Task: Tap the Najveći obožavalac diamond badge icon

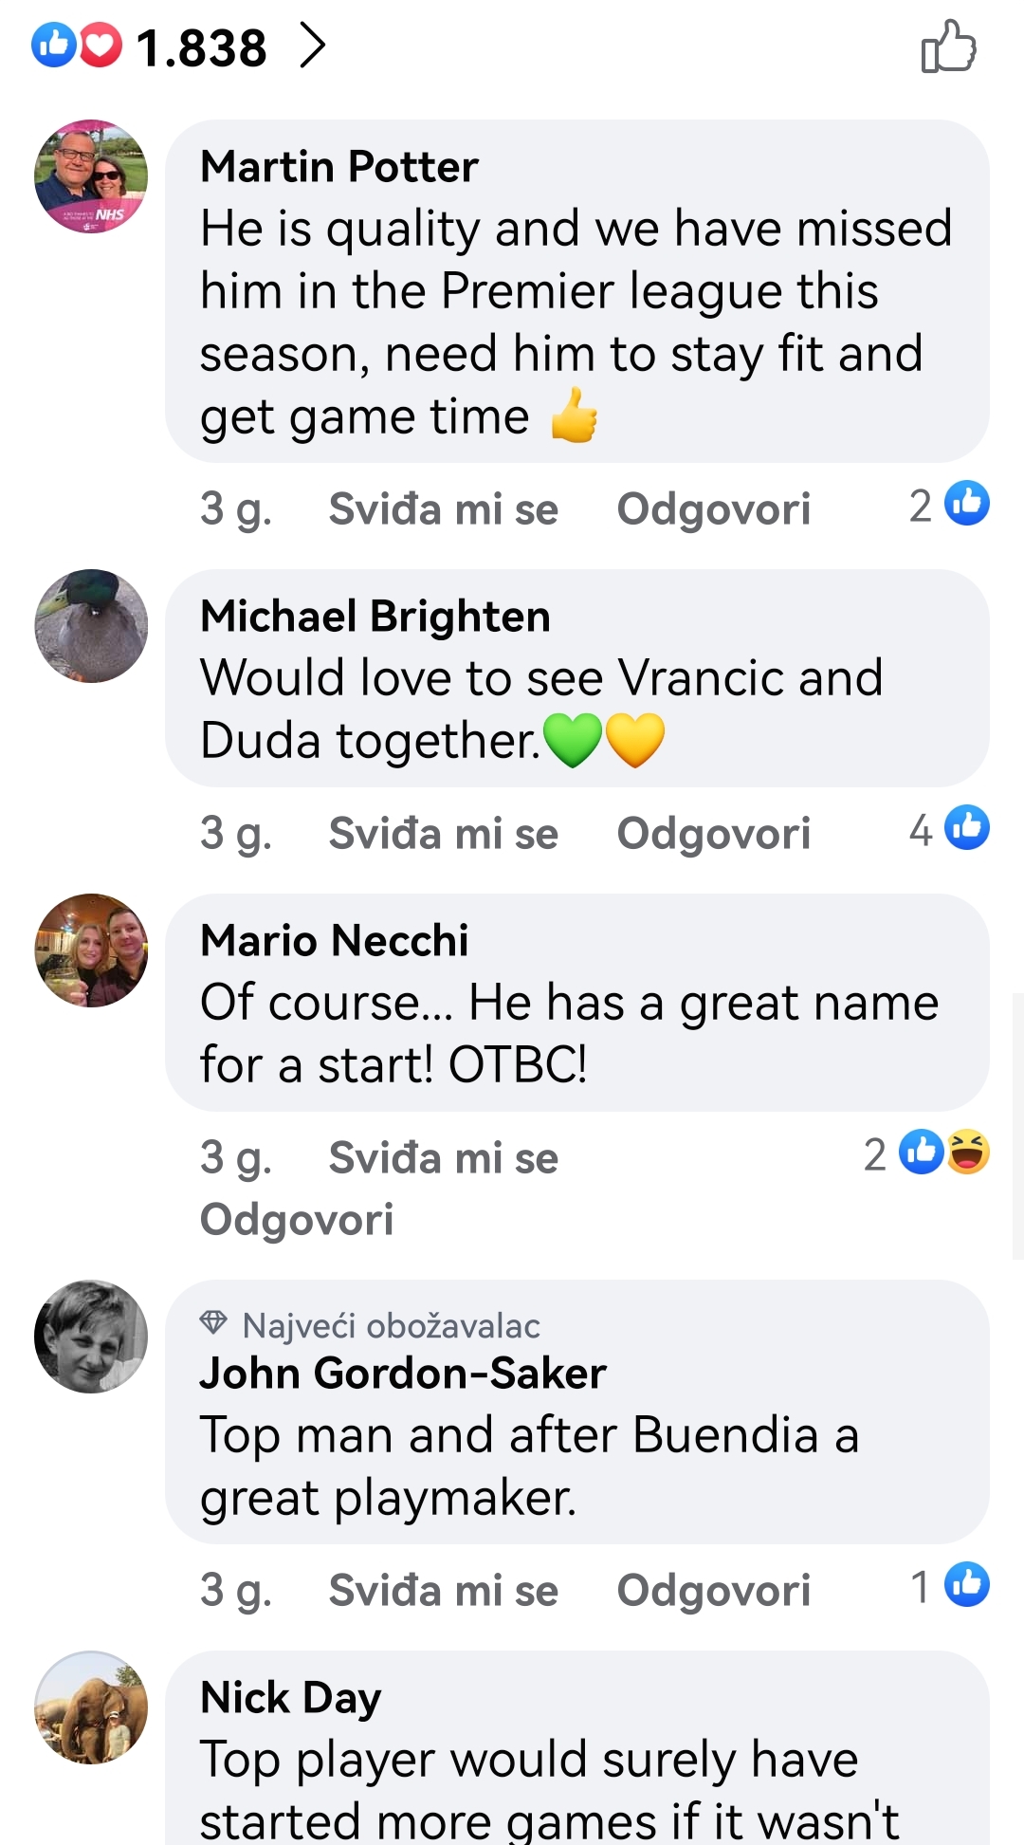Action: [214, 1323]
